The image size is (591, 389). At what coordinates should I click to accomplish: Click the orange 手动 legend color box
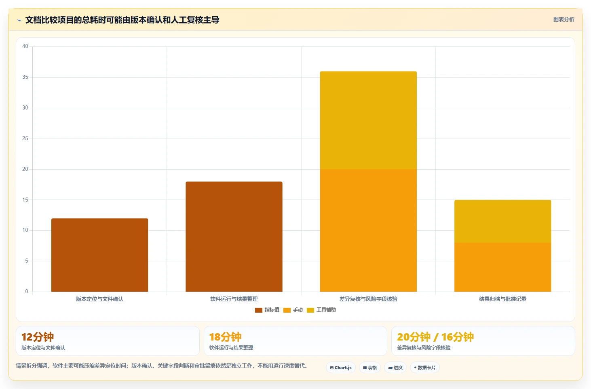coord(287,310)
